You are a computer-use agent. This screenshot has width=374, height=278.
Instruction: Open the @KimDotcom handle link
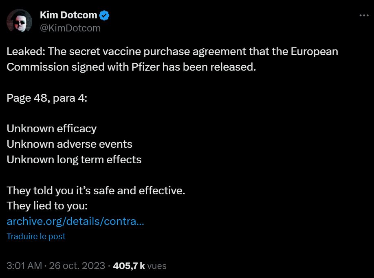(x=70, y=28)
